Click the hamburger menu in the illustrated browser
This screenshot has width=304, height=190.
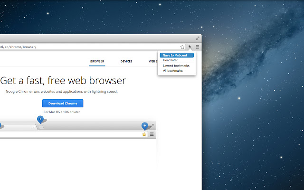(x=152, y=134)
